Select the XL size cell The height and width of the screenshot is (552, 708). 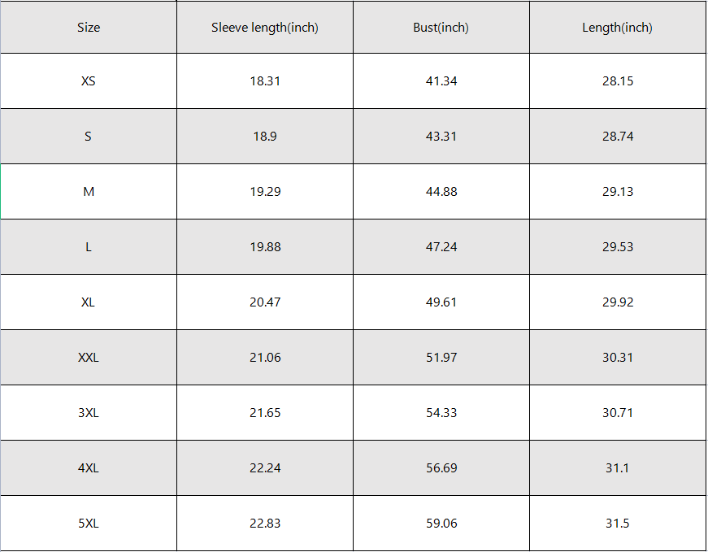coord(89,302)
